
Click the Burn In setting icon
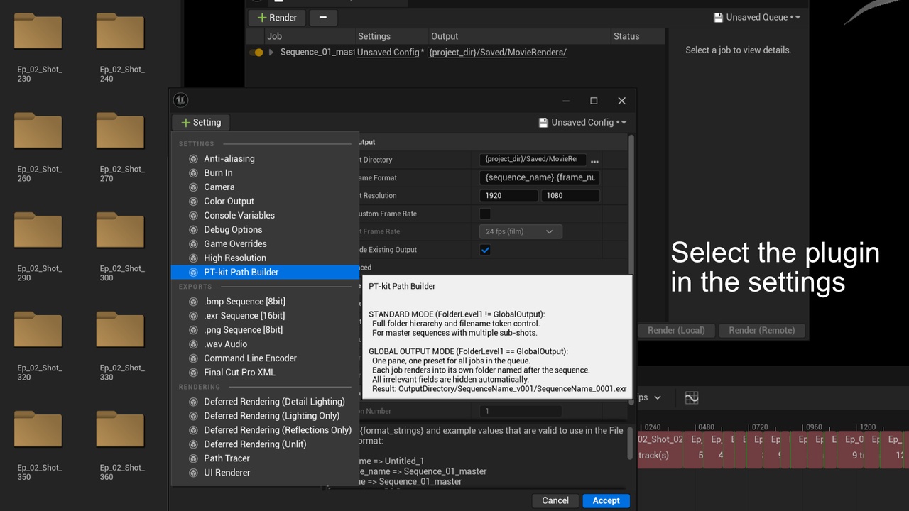[x=193, y=173]
